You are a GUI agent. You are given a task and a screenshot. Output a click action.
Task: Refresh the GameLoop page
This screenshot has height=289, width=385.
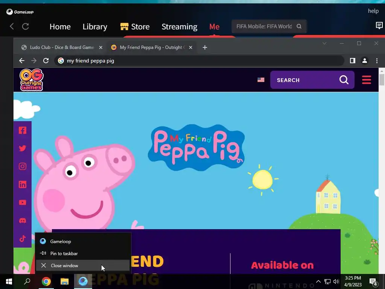pyautogui.click(x=25, y=26)
